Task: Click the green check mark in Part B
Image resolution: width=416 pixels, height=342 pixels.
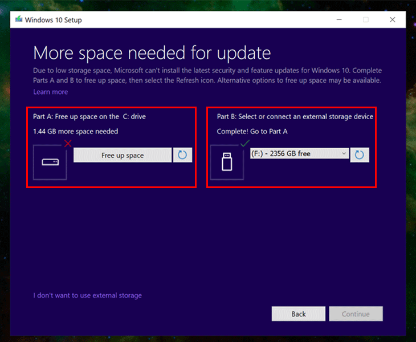Action: [x=245, y=144]
